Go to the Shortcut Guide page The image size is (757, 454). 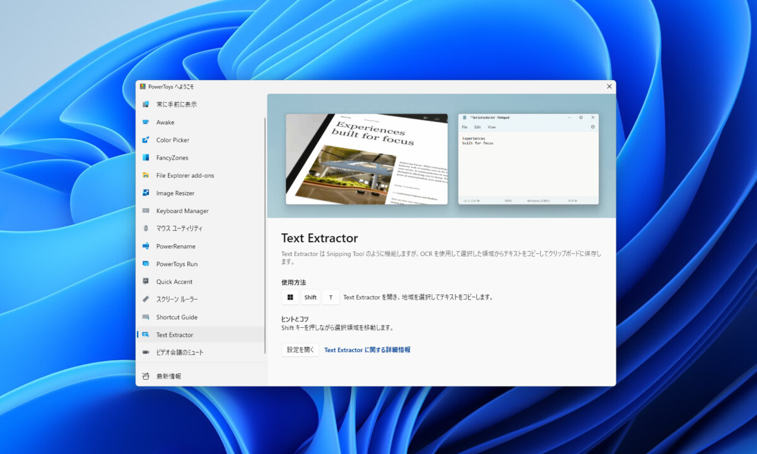[201, 317]
